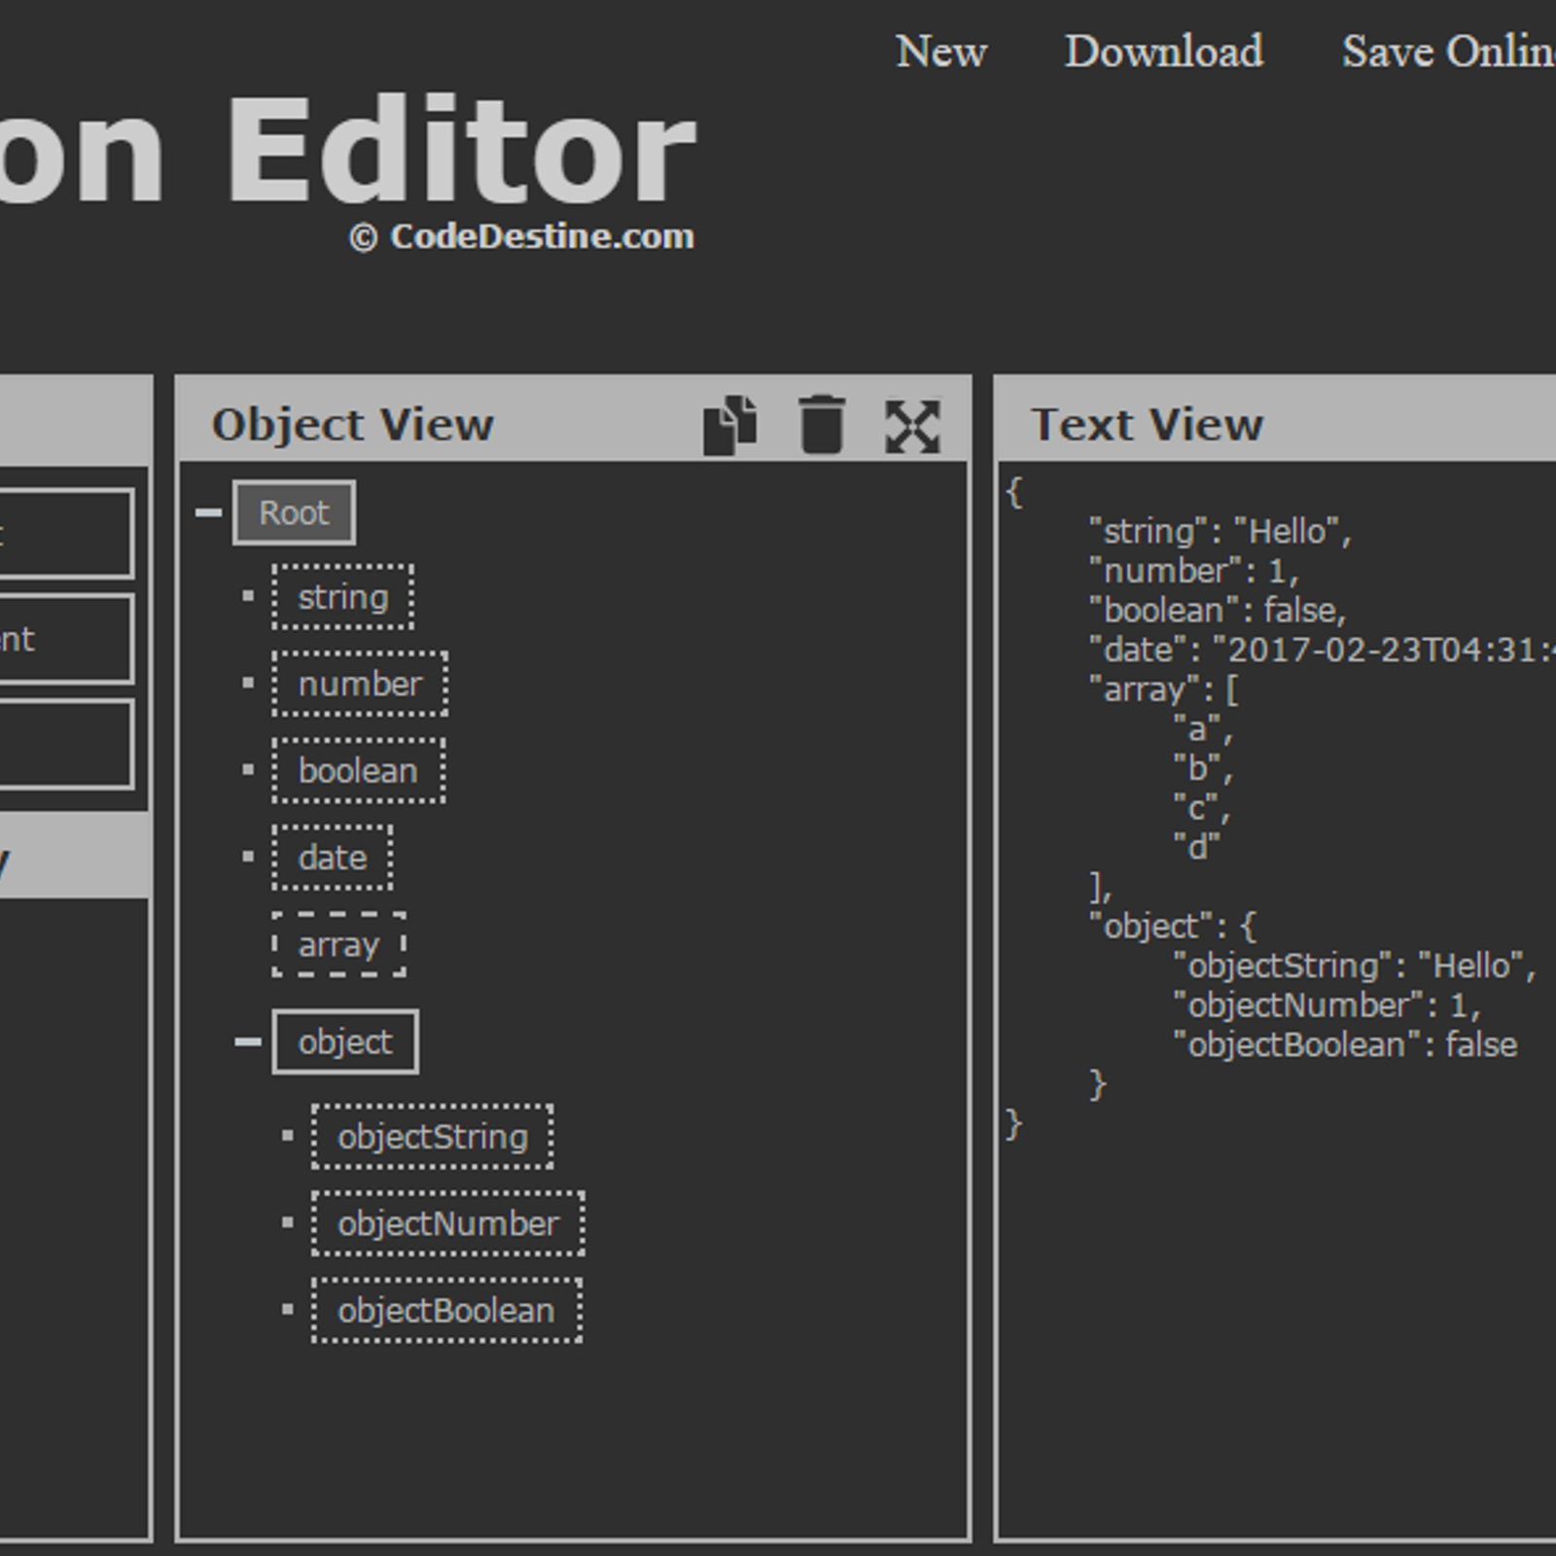
Task: Click the expand fullscreen icon in Object View
Action: (x=912, y=426)
